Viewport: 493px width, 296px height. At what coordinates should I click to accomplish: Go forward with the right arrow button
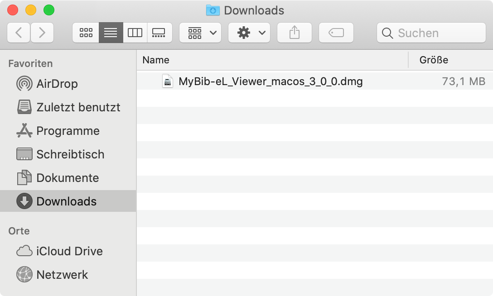pos(42,33)
